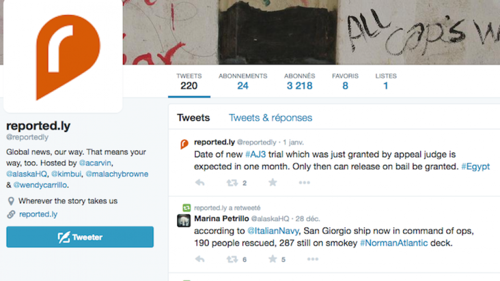Click the reported.ly profile name heading

coord(38,126)
